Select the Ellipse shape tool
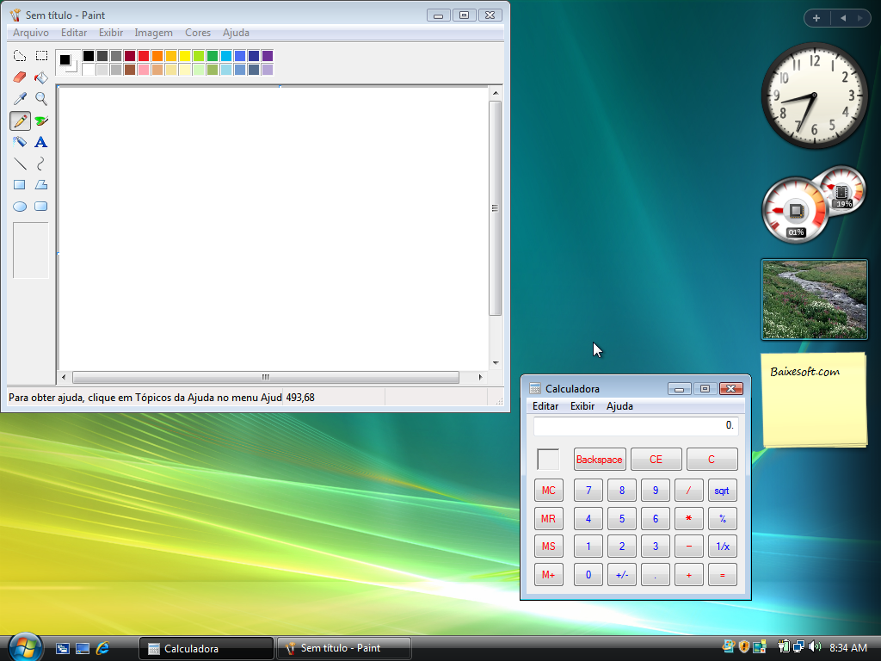This screenshot has height=661, width=881. point(20,207)
